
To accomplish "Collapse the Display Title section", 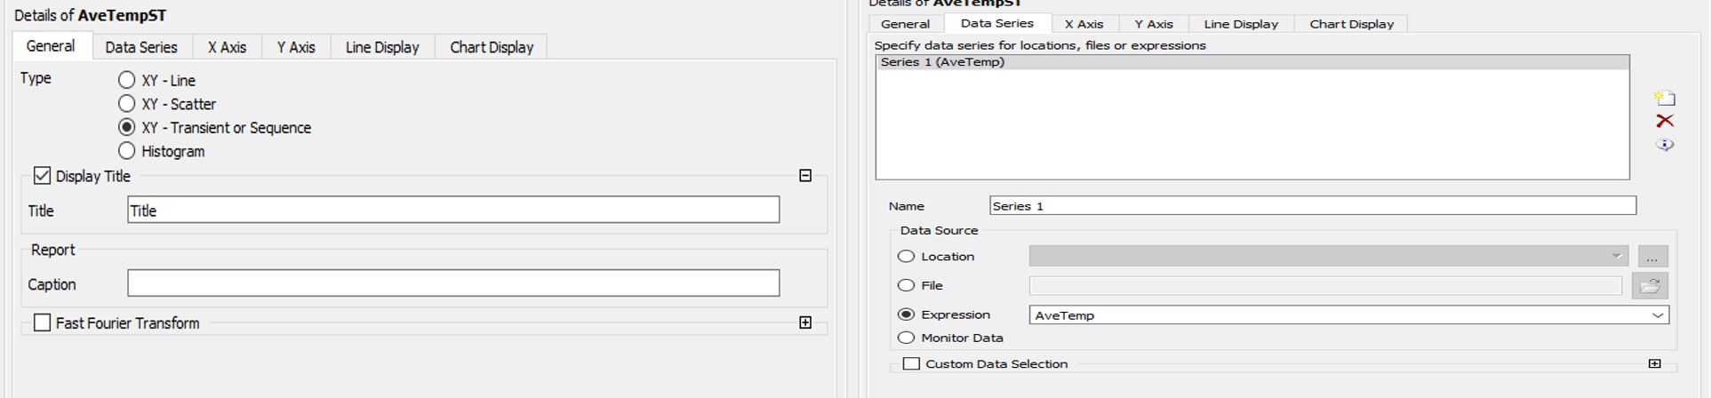I will pyautogui.click(x=805, y=176).
